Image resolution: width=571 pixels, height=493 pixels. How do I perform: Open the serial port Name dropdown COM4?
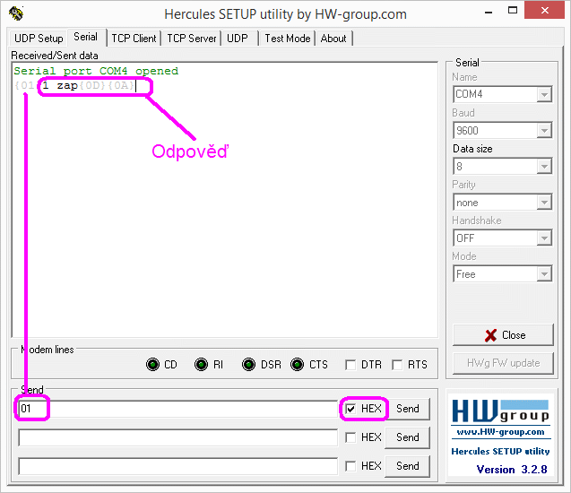tap(503, 94)
